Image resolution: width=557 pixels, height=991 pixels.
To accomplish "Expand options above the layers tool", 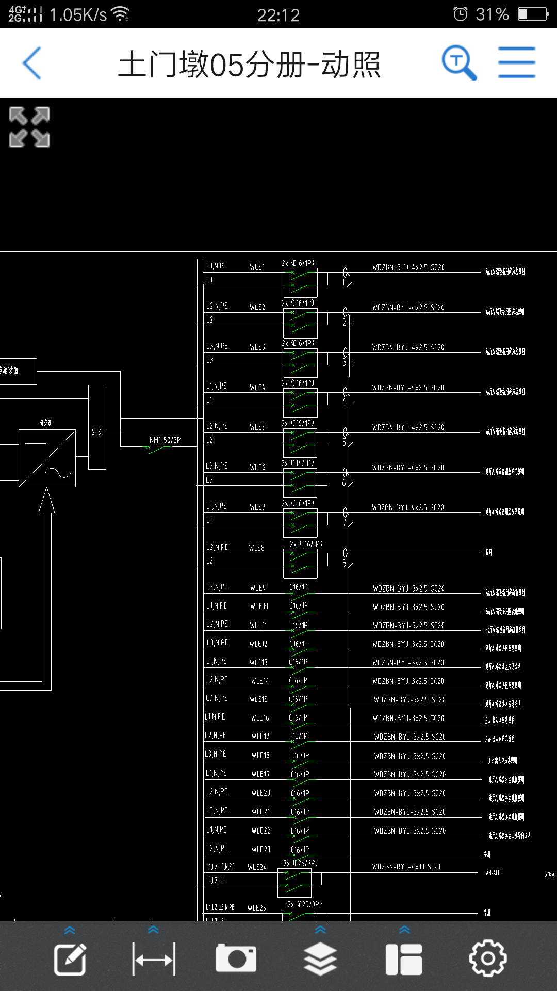I will tap(320, 930).
